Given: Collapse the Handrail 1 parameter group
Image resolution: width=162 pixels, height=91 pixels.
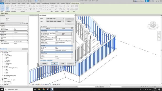Looking at the screenshot, I should (x=72, y=52).
